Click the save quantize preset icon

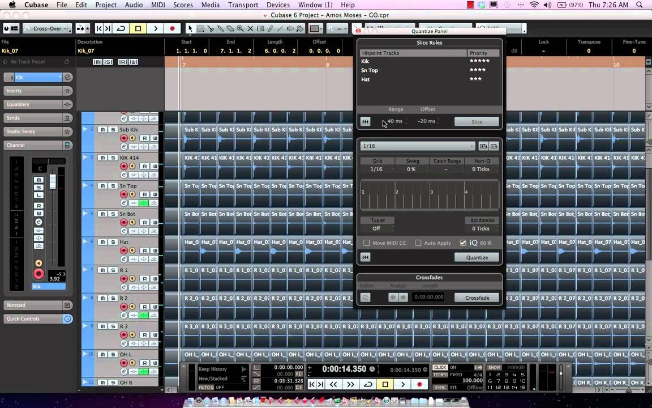(x=483, y=146)
